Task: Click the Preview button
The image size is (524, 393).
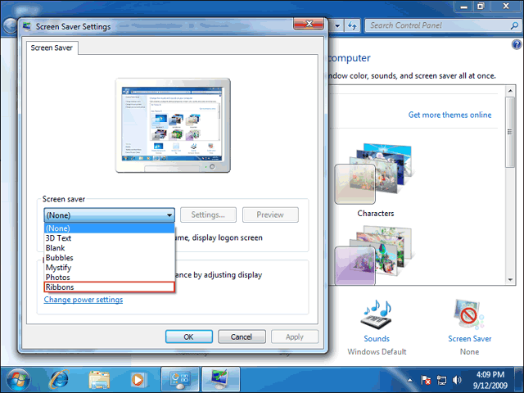Action: coord(270,215)
